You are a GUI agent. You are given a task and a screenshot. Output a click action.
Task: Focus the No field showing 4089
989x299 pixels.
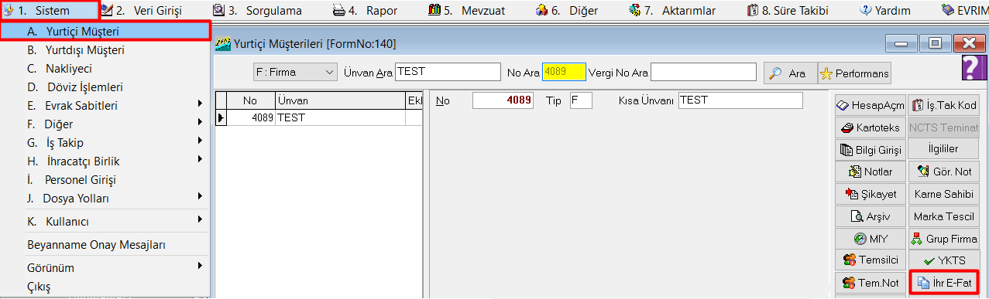pyautogui.click(x=503, y=100)
